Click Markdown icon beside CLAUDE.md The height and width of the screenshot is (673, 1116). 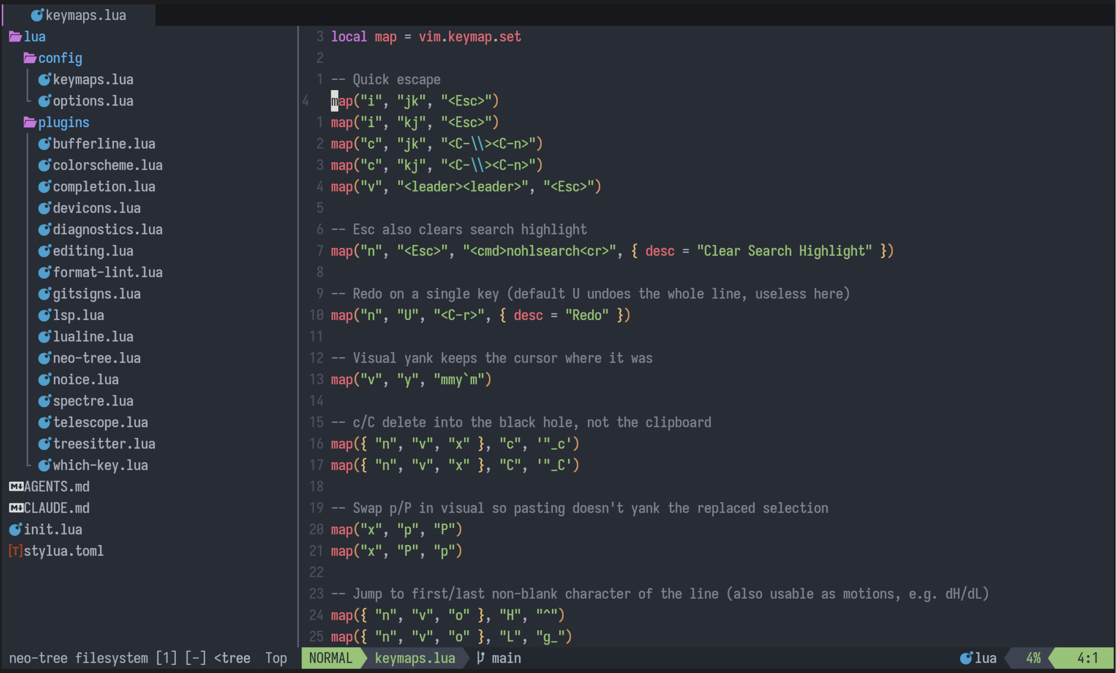(16, 508)
